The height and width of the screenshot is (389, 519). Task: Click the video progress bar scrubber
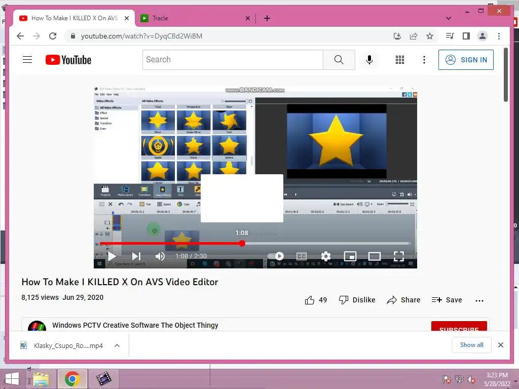[x=242, y=244]
